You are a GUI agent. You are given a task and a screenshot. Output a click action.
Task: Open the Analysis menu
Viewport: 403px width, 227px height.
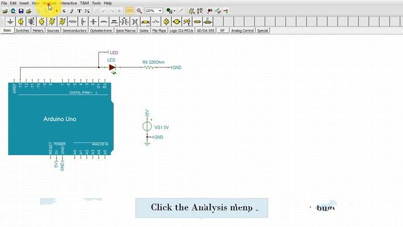point(49,3)
